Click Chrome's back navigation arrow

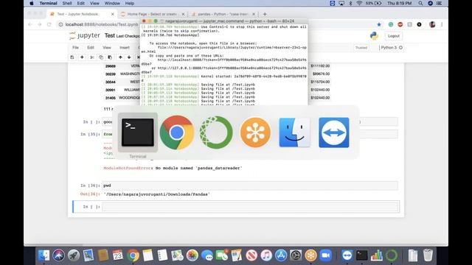[30, 24]
